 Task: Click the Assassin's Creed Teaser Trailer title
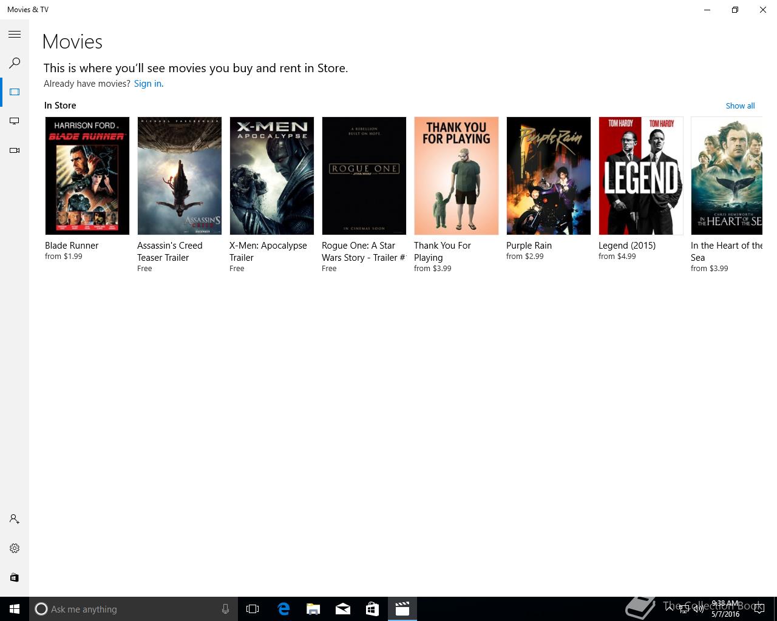click(170, 252)
